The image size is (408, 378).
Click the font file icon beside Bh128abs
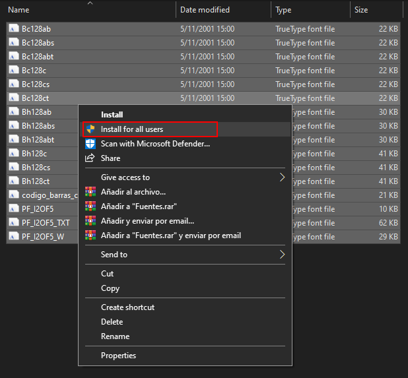coord(13,125)
